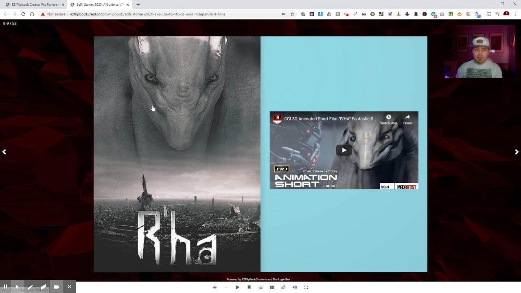521x293 pixels.
Task: Click the R'ha poster page
Action: pos(177,154)
